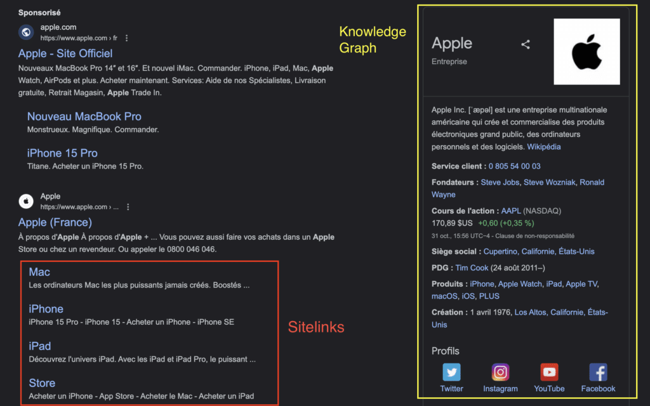
Task: Open the PLUS product link
Action: tap(489, 296)
